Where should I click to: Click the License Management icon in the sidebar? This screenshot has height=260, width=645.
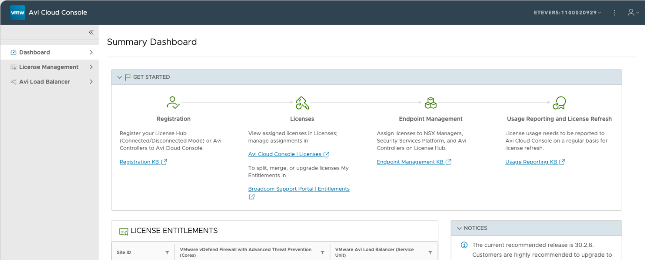pyautogui.click(x=13, y=67)
